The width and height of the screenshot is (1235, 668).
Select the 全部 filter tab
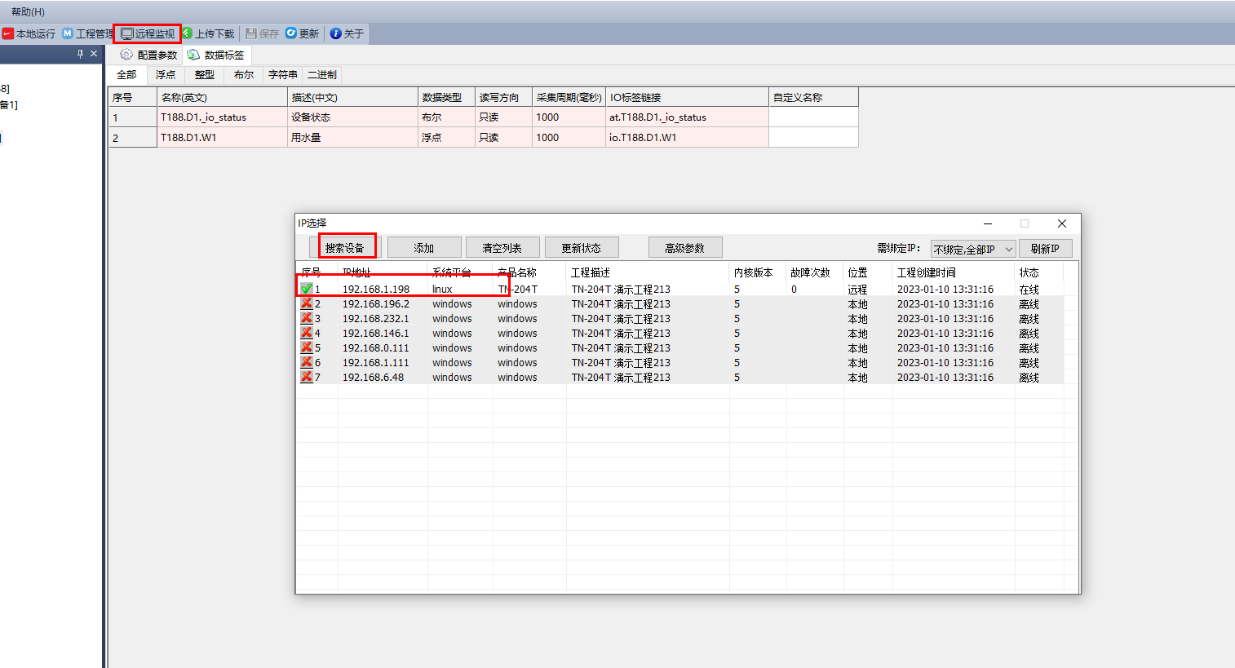coord(126,75)
